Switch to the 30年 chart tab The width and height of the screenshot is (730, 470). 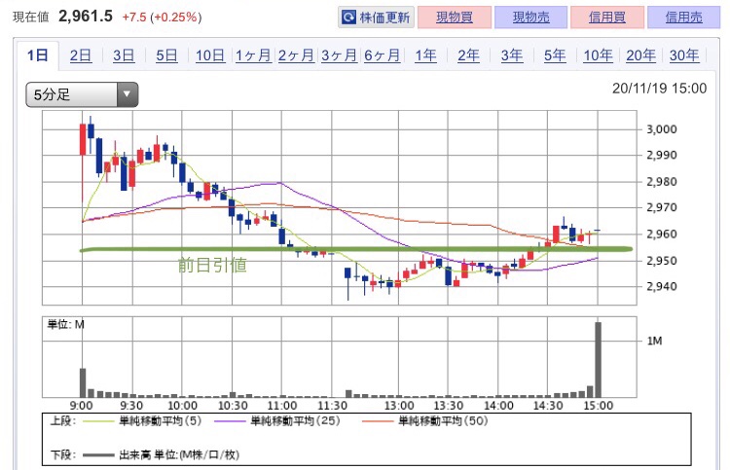(684, 55)
